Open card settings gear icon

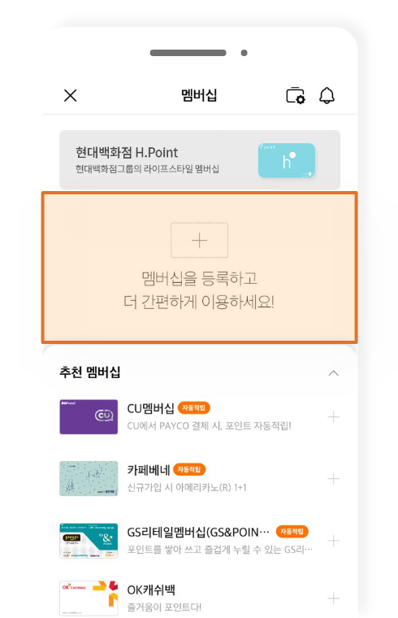click(296, 95)
